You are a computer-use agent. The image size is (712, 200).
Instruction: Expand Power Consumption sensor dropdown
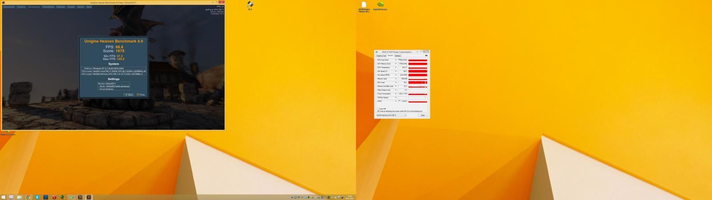[396, 94]
